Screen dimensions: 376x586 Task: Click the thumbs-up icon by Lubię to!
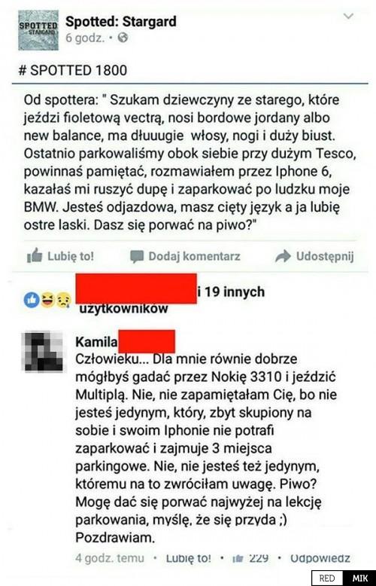(35, 255)
